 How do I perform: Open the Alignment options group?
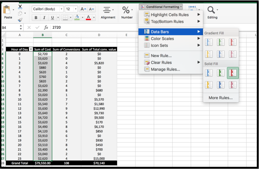point(108,13)
